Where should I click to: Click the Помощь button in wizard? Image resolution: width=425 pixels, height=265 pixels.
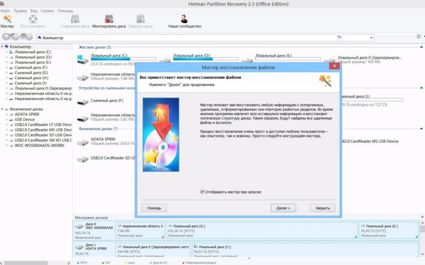pyautogui.click(x=154, y=208)
